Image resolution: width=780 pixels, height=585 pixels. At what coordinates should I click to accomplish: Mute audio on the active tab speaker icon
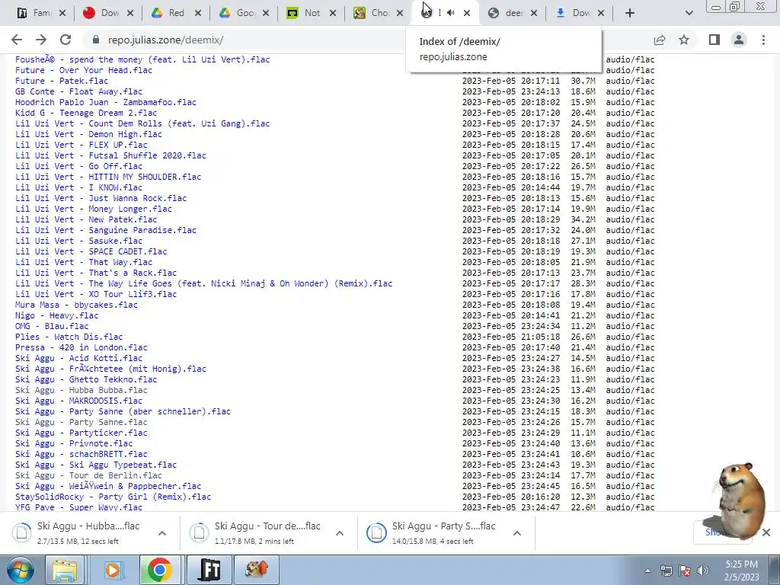tap(451, 13)
